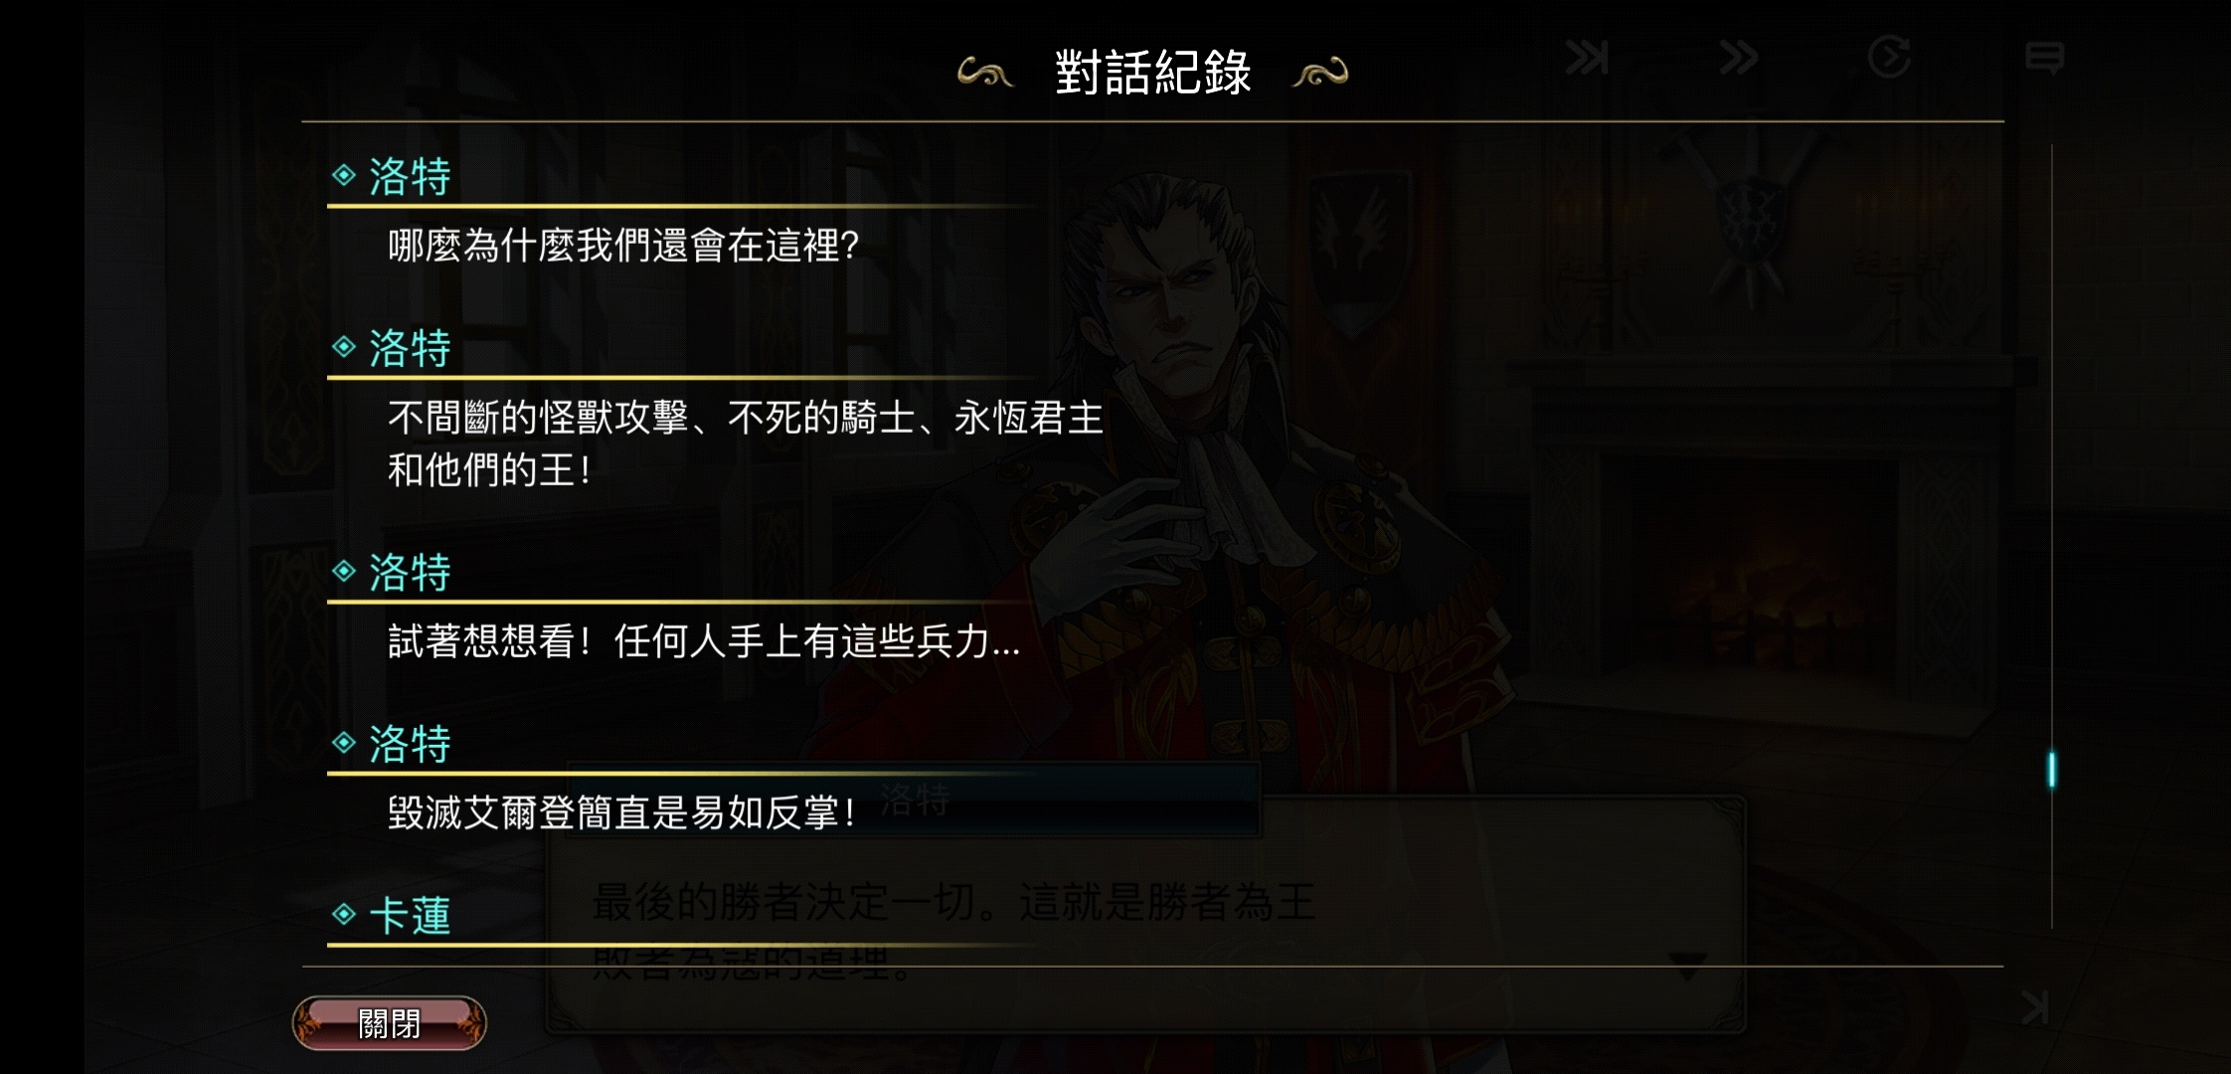Click the right ornamental swirl by 對話紀錄
Viewport: 2231px width, 1074px height.
coord(1320,73)
